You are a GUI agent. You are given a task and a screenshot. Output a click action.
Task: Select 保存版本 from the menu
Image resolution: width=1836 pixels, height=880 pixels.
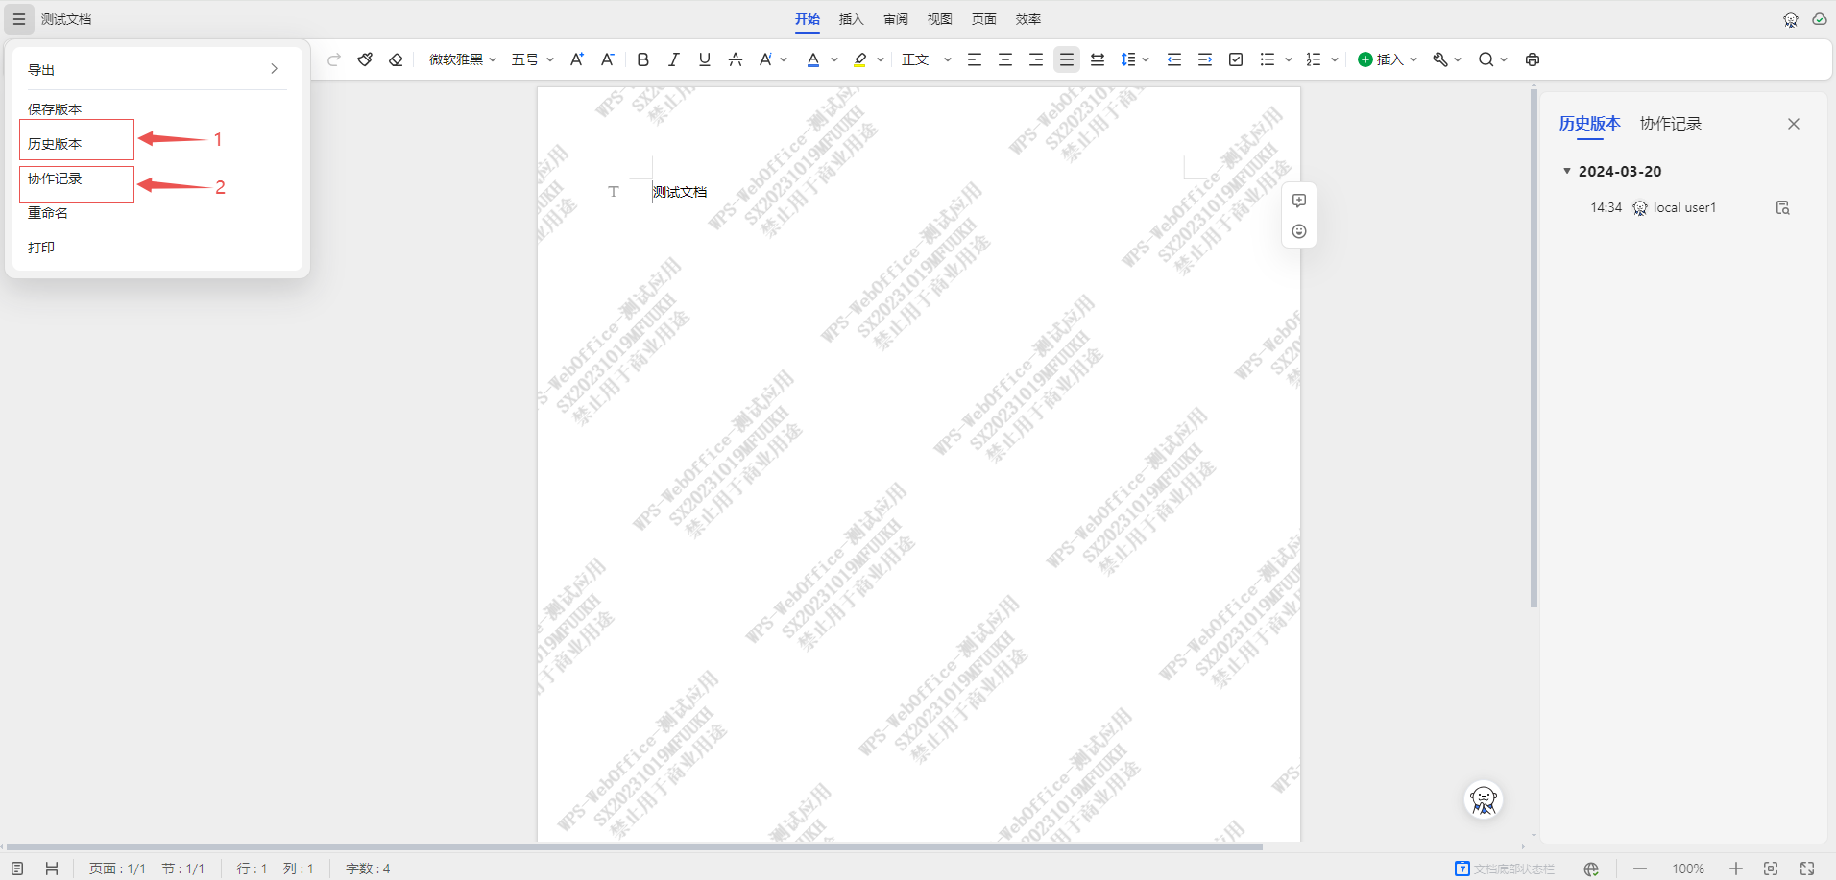pos(55,109)
